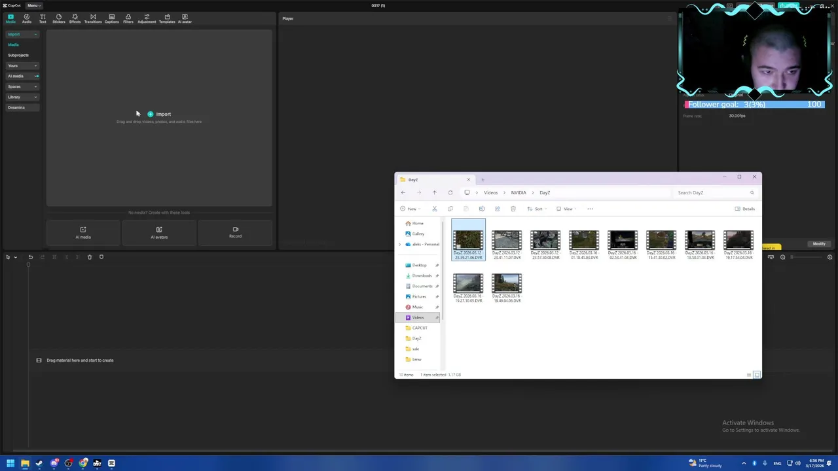Open the Transitions panel
This screenshot has width=838, height=471.
click(93, 18)
